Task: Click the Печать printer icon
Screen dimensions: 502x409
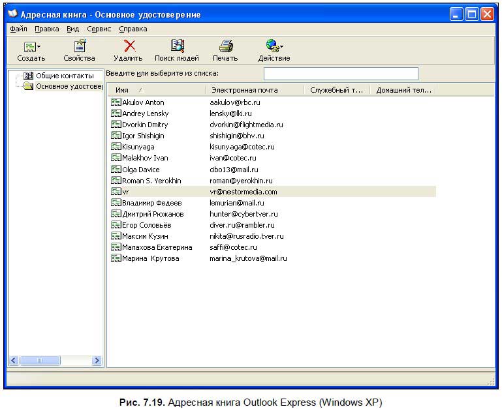Action: [x=226, y=46]
